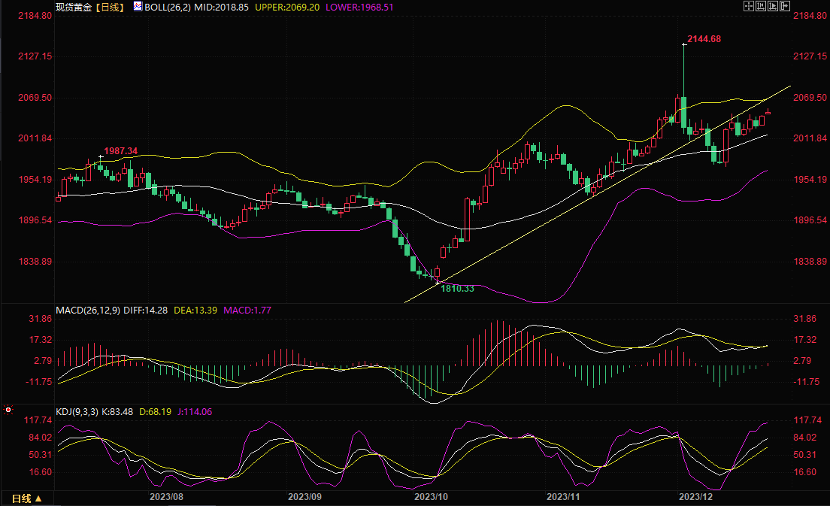Click the 1810.33 low price marker

coord(457,289)
